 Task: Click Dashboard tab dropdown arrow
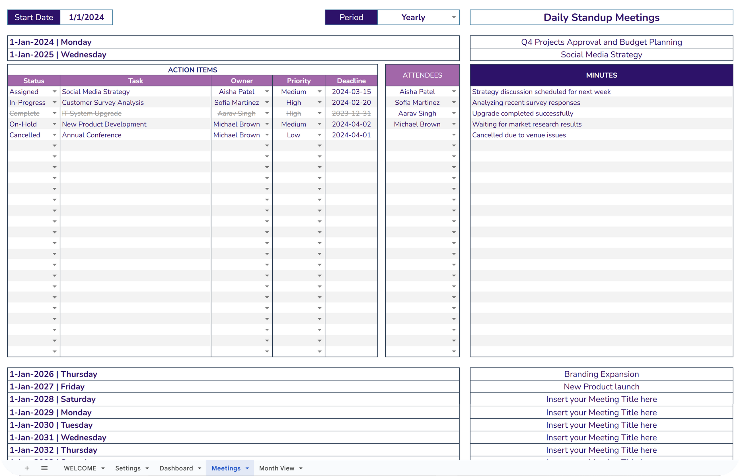click(200, 468)
